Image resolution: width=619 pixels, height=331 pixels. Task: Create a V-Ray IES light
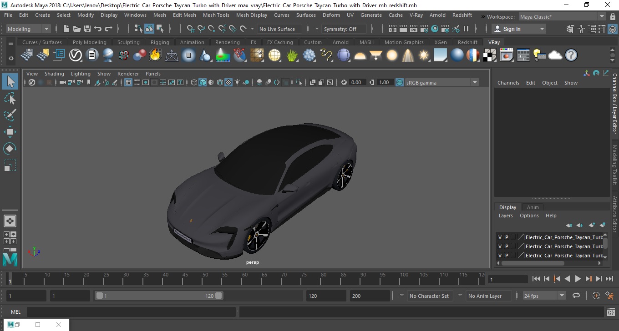click(x=408, y=55)
